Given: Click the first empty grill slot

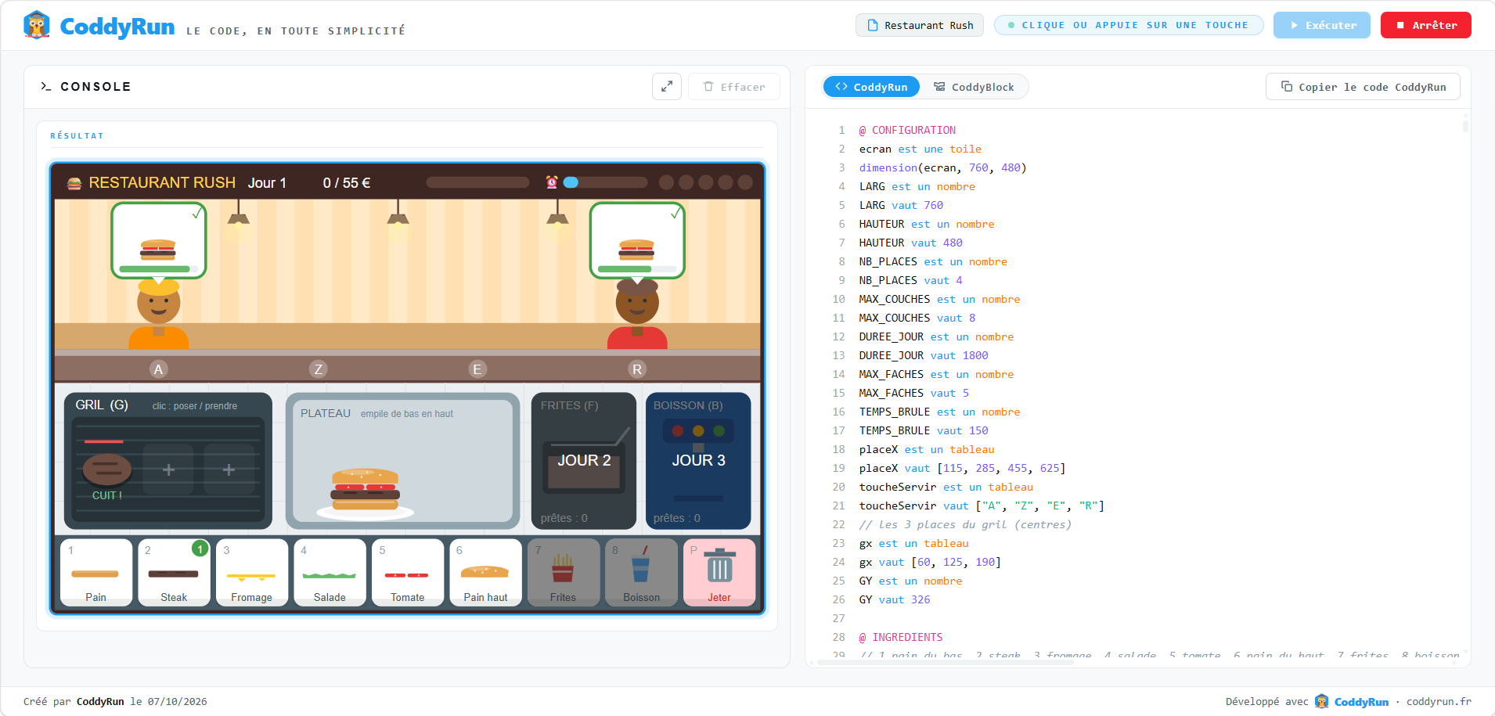Looking at the screenshot, I should pyautogui.click(x=168, y=470).
